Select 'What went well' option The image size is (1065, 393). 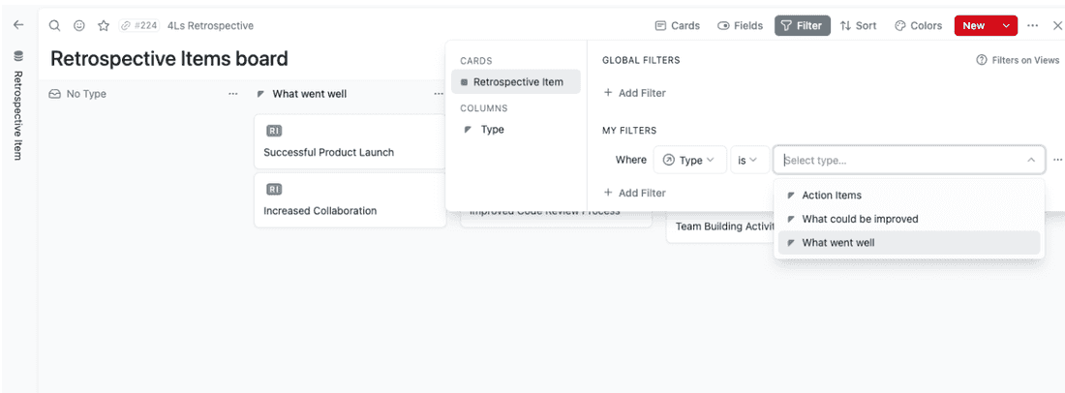(x=837, y=243)
